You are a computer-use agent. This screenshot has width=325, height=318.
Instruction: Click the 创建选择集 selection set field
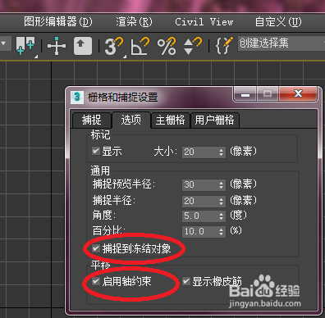[x=281, y=43]
